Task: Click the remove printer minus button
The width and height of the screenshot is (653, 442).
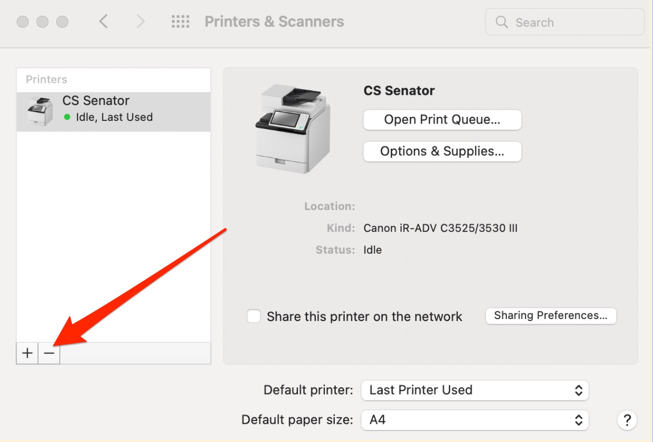Action: tap(49, 353)
